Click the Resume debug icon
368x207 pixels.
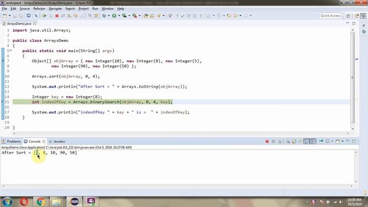pos(44,16)
